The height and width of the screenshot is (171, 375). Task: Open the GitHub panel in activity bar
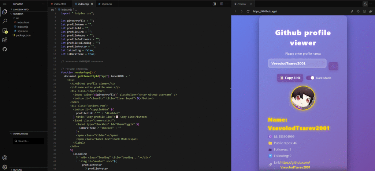(5, 49)
